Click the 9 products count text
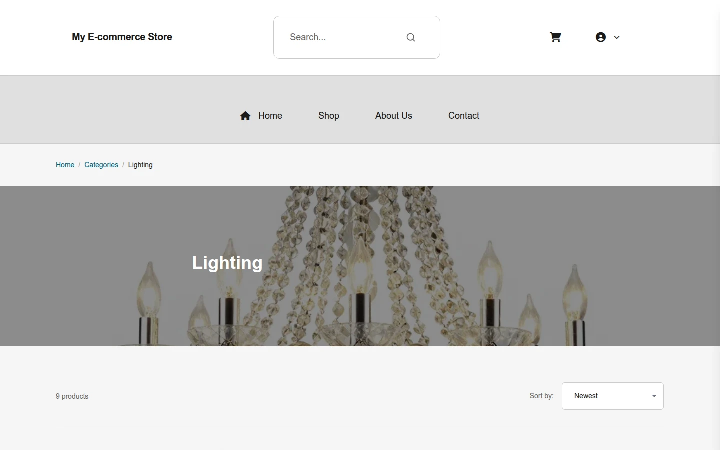This screenshot has width=720, height=450. coord(72,396)
